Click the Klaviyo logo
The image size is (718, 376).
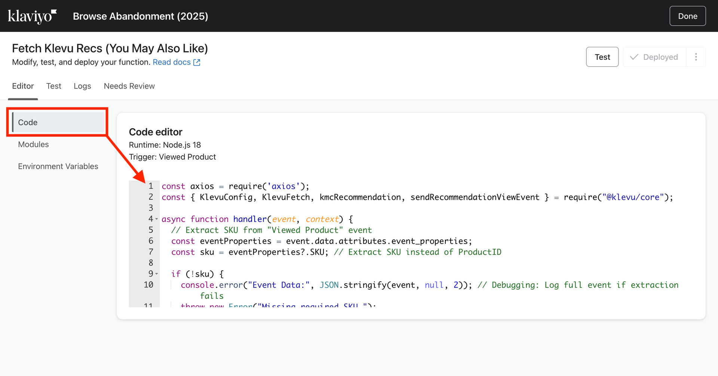(x=32, y=16)
